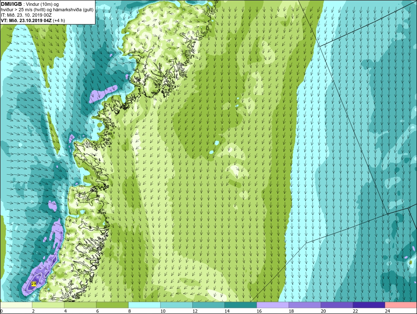Click the legend scale value 24
The width and height of the screenshot is (417, 314).
[x=387, y=311]
